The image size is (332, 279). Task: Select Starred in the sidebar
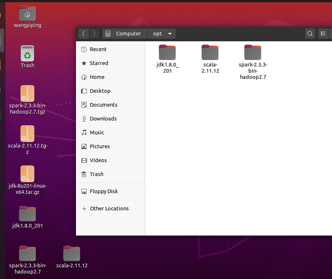[98, 63]
